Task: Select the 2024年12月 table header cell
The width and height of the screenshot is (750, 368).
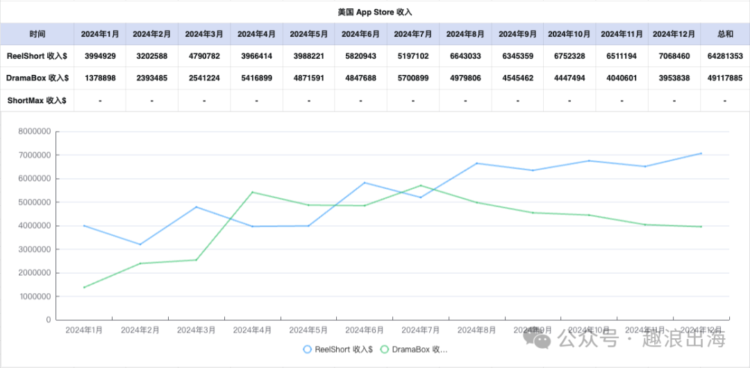Action: [x=674, y=34]
